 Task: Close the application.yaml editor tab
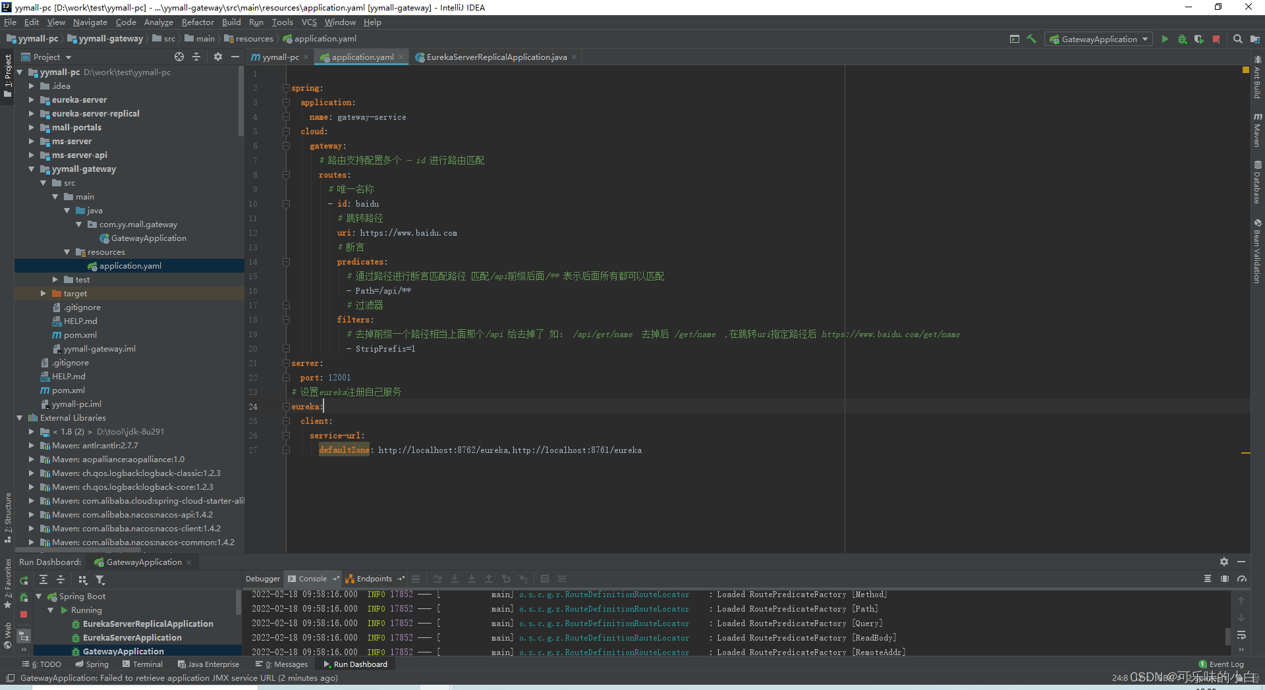coord(402,57)
